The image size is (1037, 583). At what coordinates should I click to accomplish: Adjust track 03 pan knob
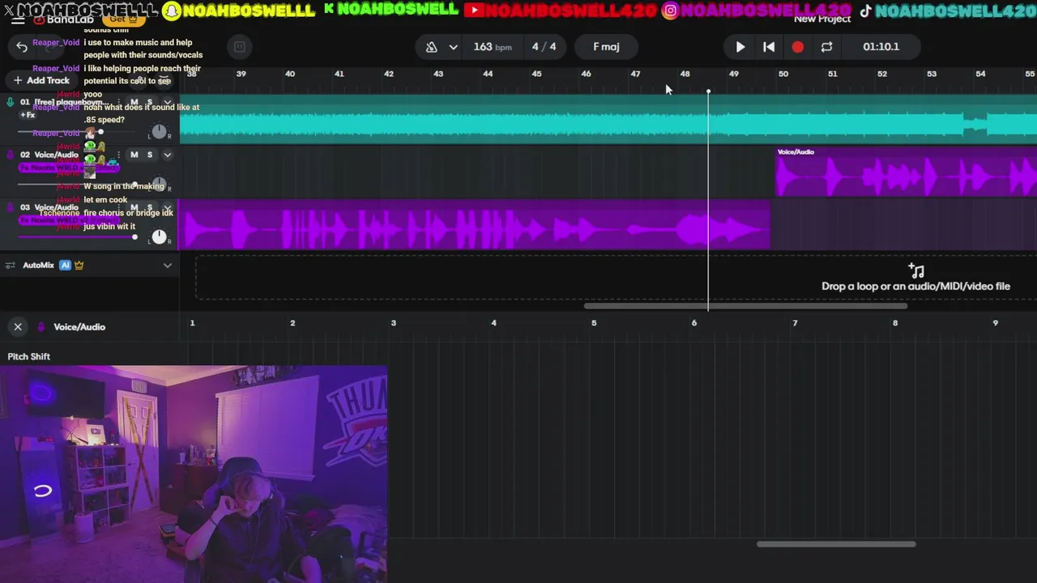[159, 236]
